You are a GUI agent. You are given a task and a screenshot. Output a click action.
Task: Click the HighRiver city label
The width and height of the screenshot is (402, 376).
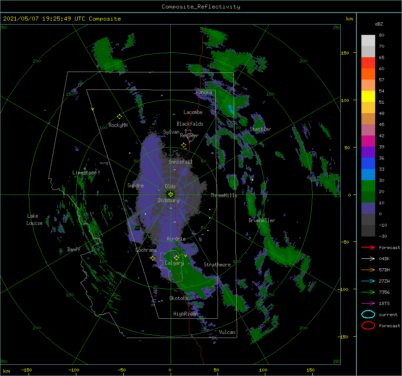pyautogui.click(x=185, y=314)
